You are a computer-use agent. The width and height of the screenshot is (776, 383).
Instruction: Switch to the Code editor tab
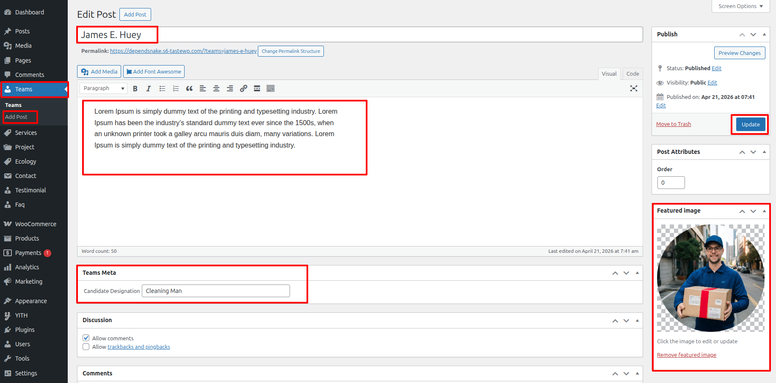point(632,74)
